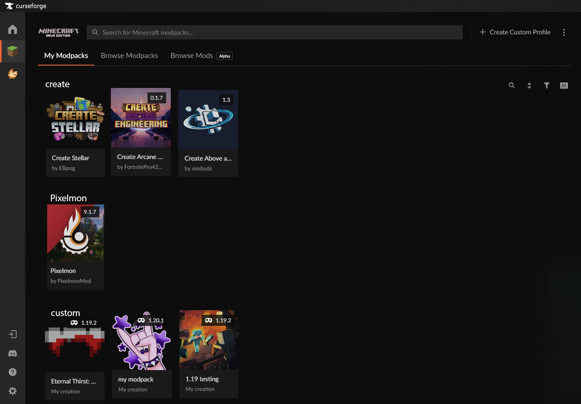The width and height of the screenshot is (581, 404).
Task: Switch to Browse Modpacks tab
Action: coord(129,56)
